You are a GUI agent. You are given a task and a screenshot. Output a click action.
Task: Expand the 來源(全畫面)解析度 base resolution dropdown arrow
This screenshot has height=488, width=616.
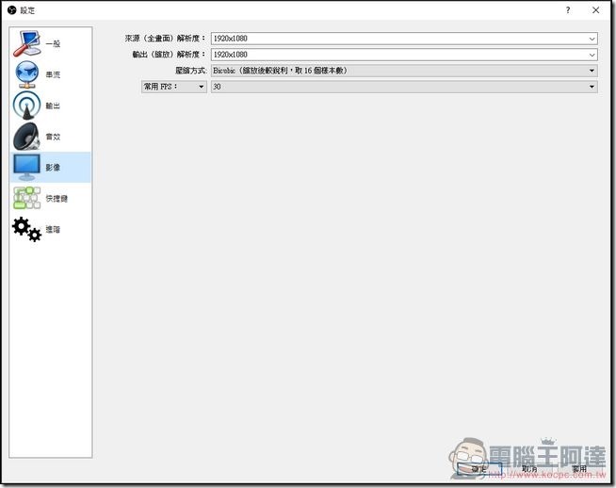point(592,39)
